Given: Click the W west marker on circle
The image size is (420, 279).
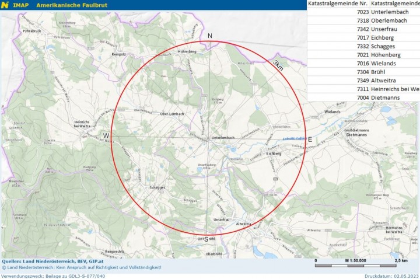Looking at the screenshot, I should (x=106, y=136).
